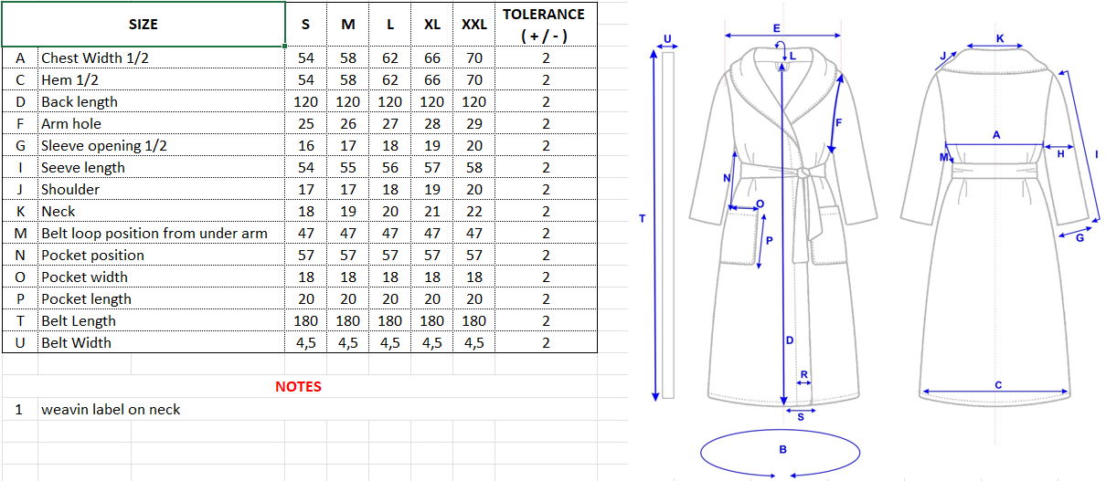The width and height of the screenshot is (1106, 481).
Task: Select the 'Sleeve opening 1/2' cell
Action: (x=162, y=145)
